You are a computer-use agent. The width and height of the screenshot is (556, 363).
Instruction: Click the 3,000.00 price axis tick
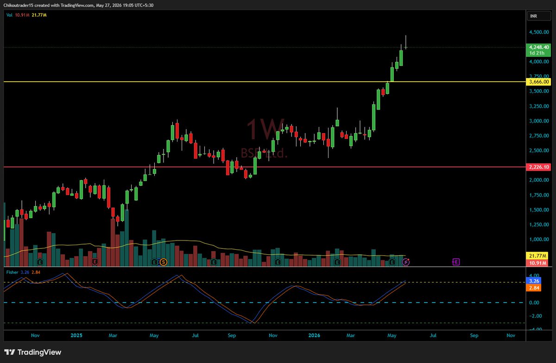(x=539, y=121)
